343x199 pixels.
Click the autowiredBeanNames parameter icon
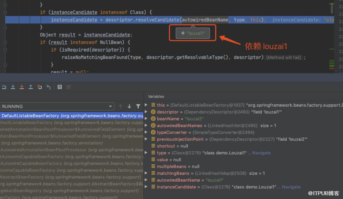coord(153,125)
